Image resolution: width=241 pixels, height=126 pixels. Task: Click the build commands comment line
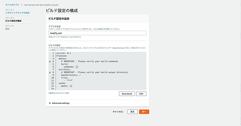click(89, 61)
